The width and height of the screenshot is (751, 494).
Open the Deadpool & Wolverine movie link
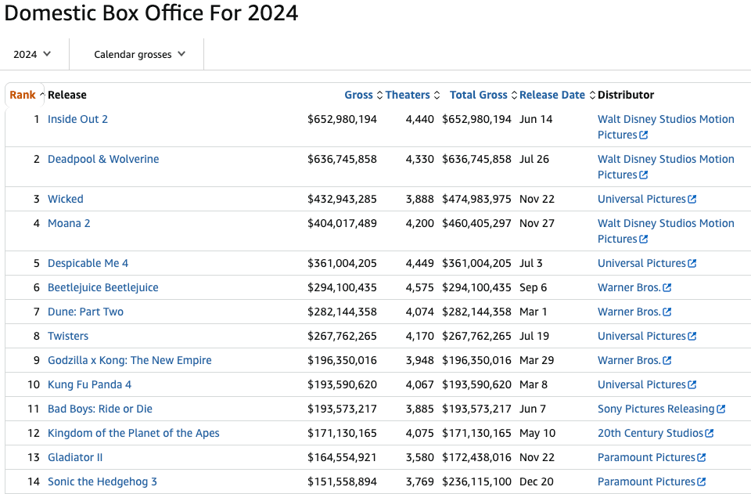[103, 159]
